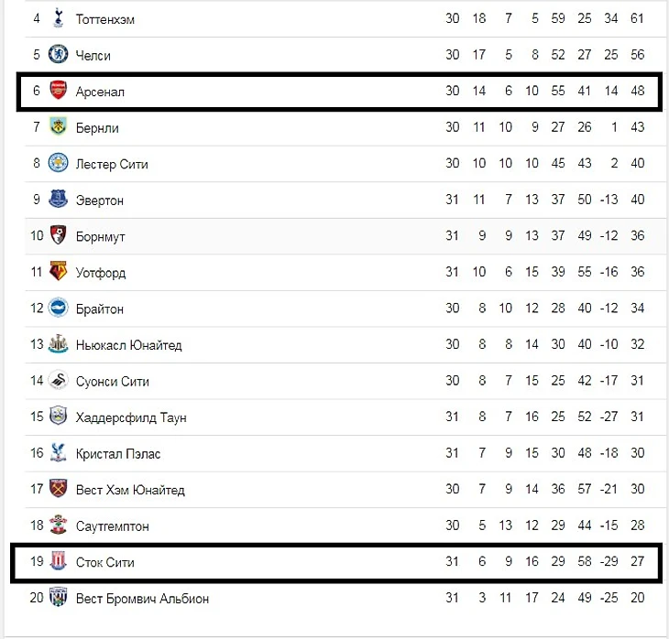The width and height of the screenshot is (669, 639).
Task: Click the Everton club badge
Action: (58, 200)
